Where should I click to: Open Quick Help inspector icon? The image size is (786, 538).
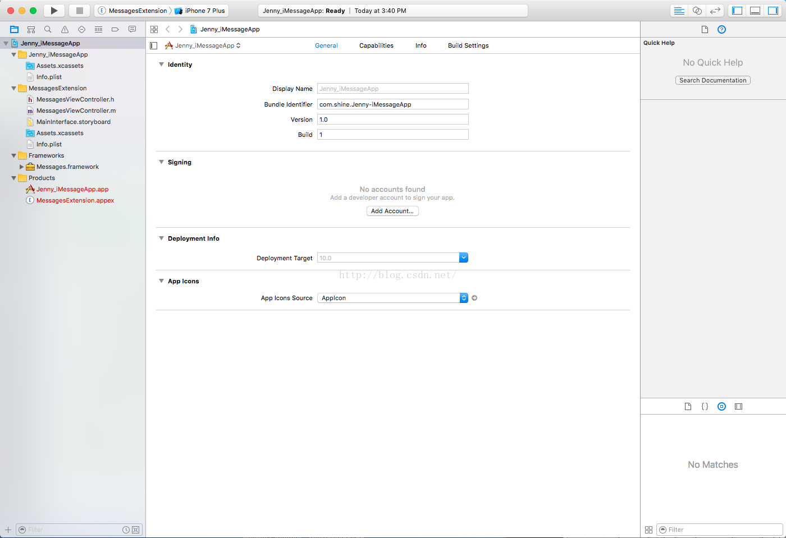click(x=721, y=29)
